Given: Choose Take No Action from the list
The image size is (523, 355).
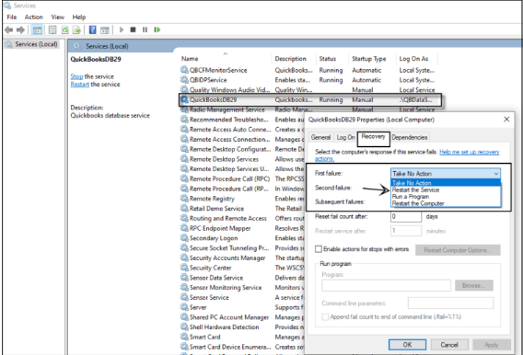Looking at the screenshot, I should [x=446, y=183].
